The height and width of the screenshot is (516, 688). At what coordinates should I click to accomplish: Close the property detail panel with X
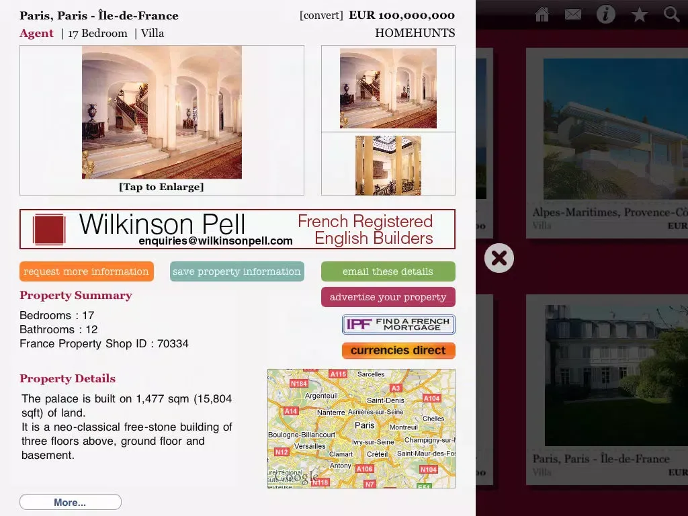499,258
